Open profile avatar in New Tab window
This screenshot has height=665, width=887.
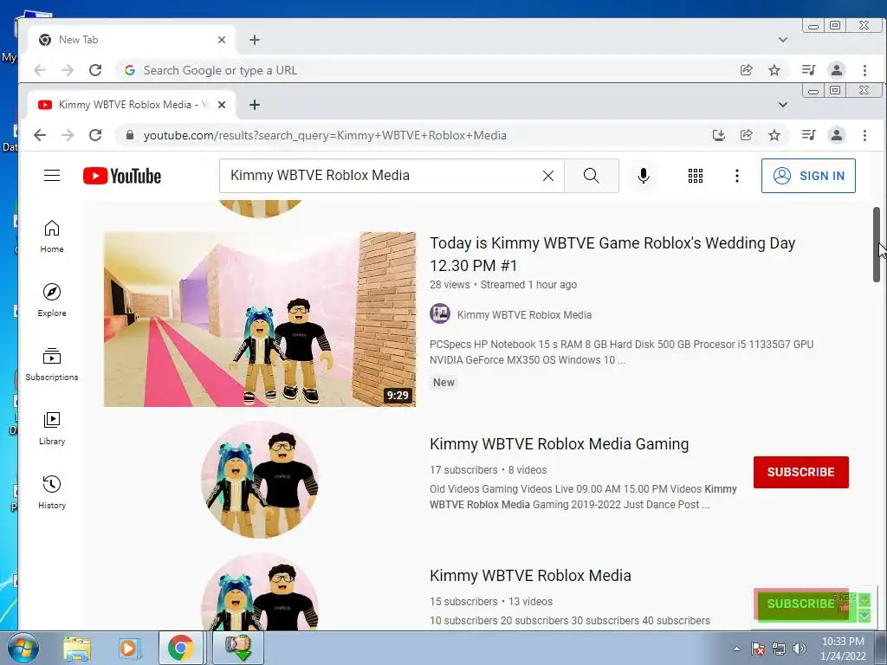[836, 70]
